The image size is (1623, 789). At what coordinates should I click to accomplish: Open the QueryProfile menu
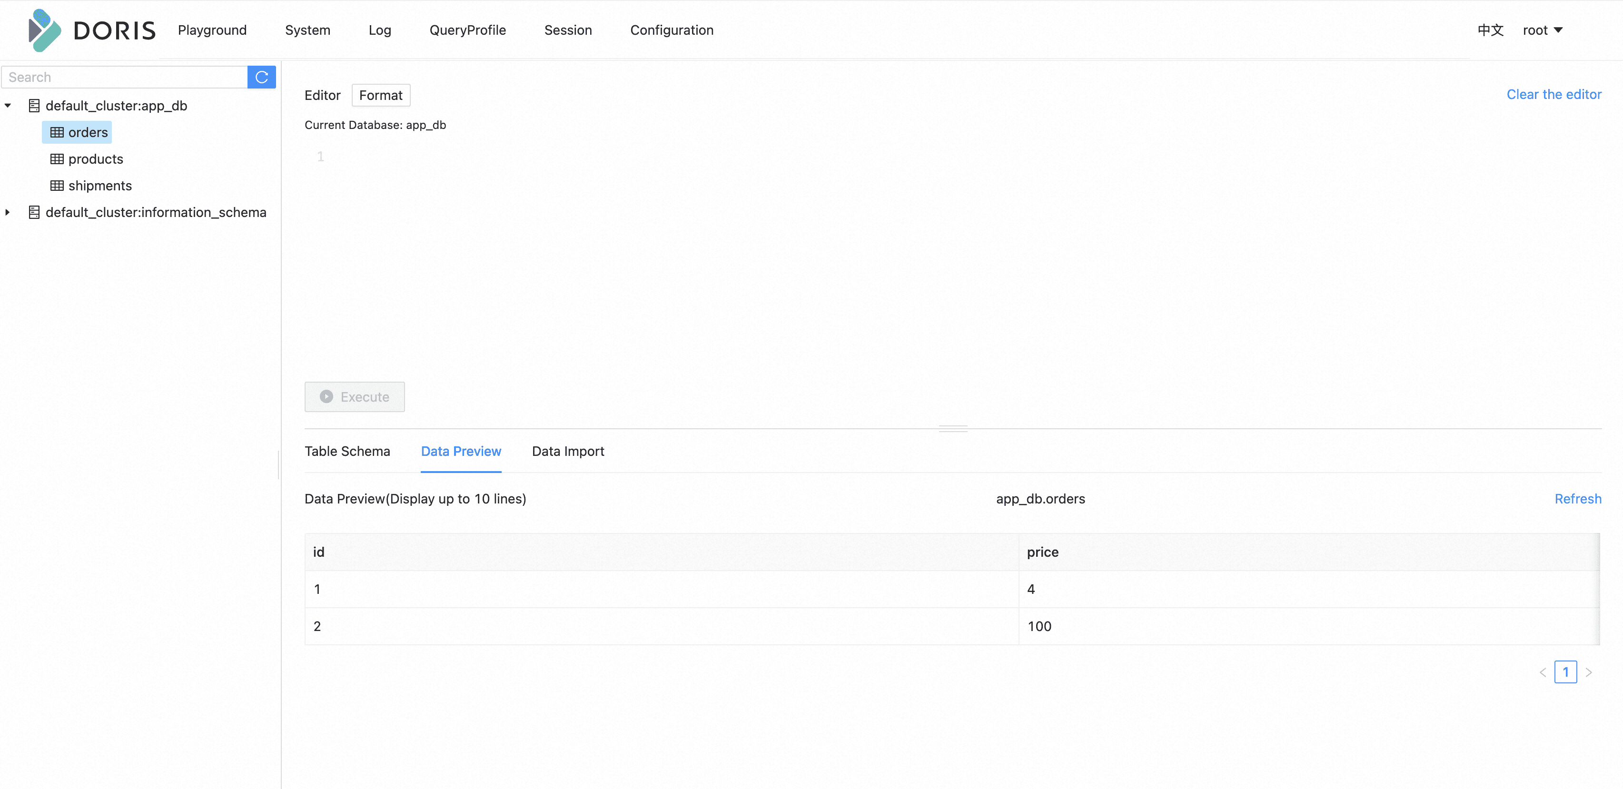[467, 30]
